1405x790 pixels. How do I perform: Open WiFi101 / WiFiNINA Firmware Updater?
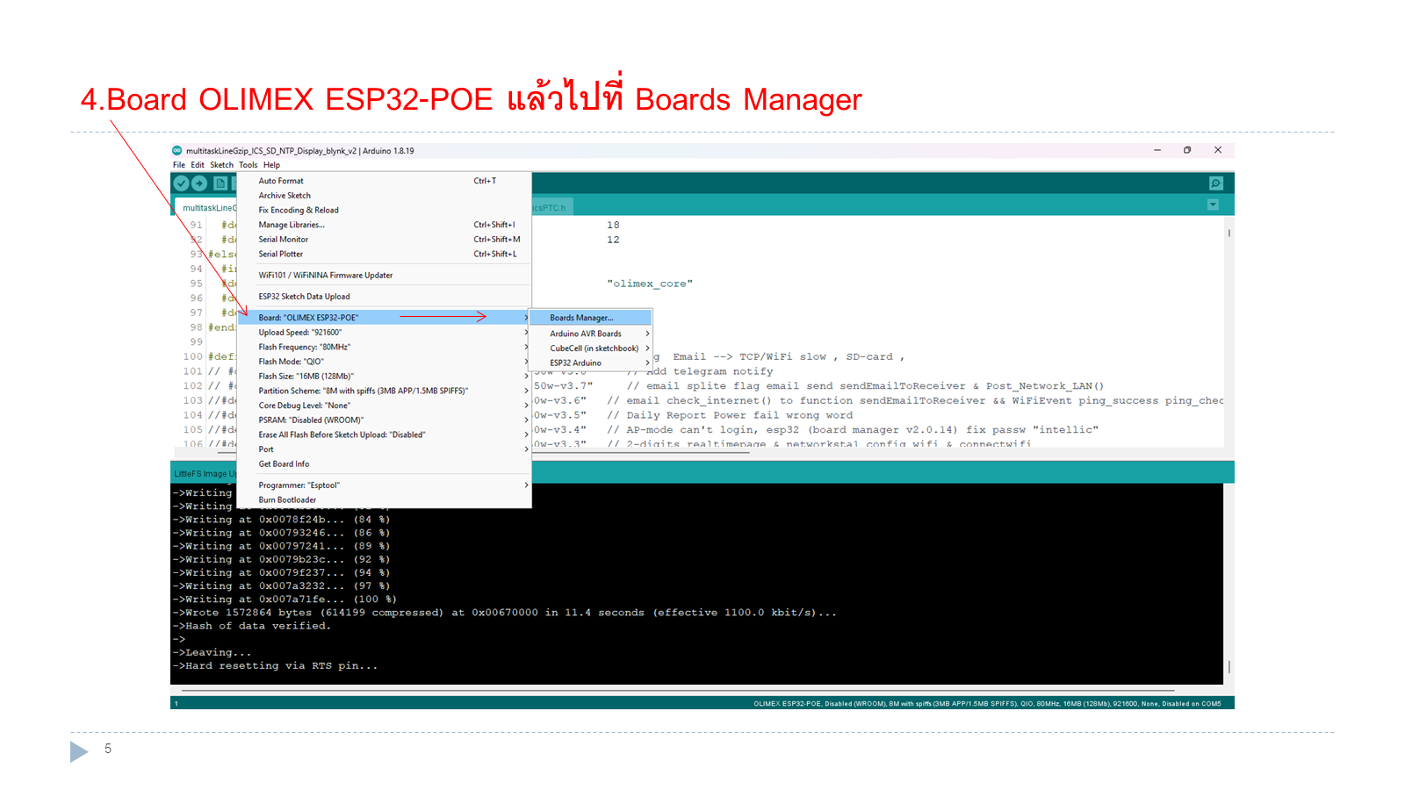(385, 276)
